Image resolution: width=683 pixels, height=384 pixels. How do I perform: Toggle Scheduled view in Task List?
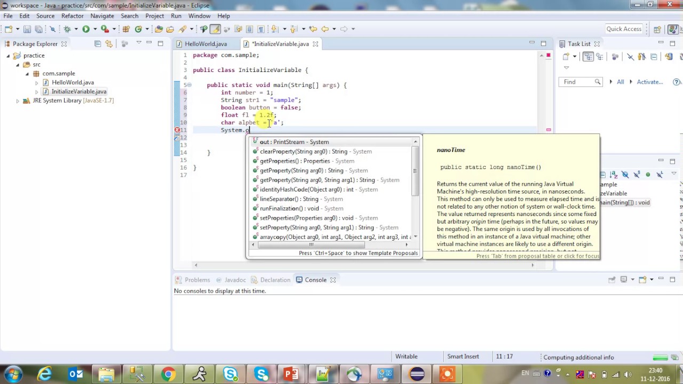(599, 57)
